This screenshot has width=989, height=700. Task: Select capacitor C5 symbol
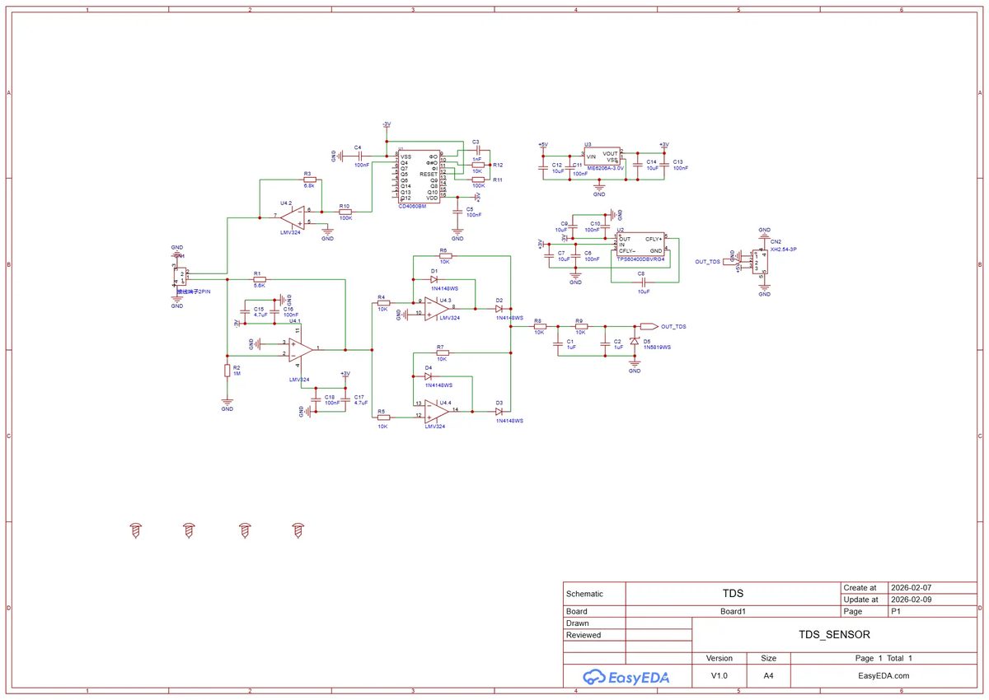coord(457,212)
